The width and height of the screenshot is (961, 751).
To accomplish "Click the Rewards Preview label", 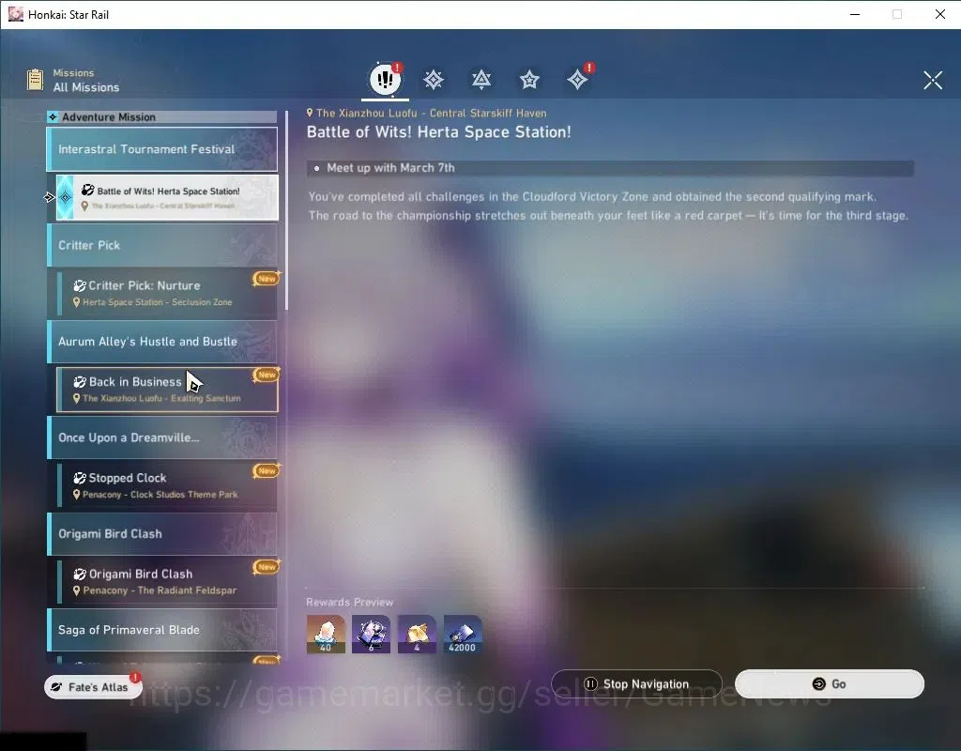I will [x=350, y=602].
